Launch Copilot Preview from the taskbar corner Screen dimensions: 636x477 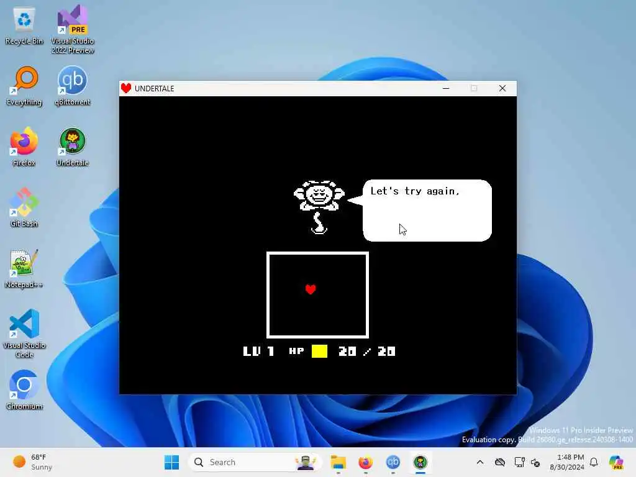tap(616, 462)
